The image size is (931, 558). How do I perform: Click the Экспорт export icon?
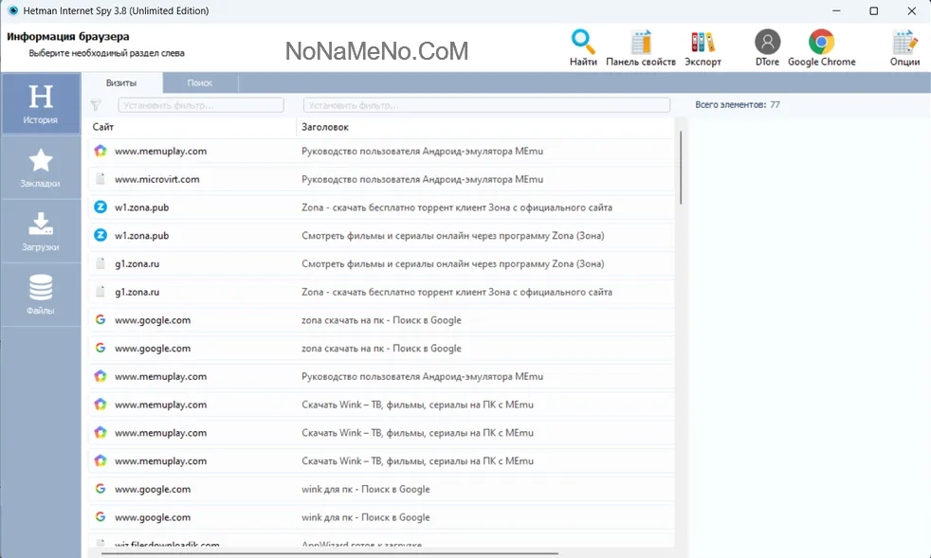(x=703, y=45)
